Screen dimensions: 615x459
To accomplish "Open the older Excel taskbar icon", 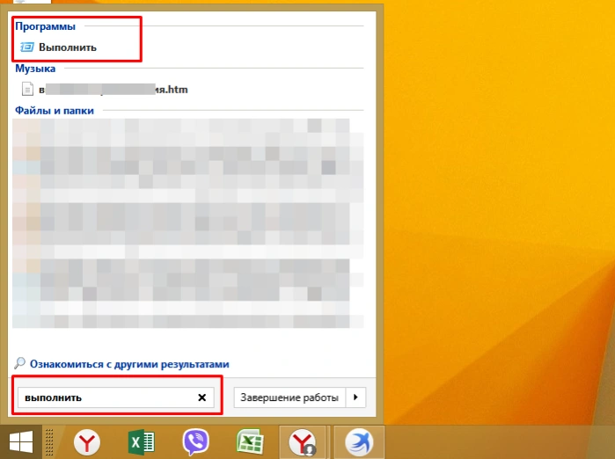I will tap(250, 442).
